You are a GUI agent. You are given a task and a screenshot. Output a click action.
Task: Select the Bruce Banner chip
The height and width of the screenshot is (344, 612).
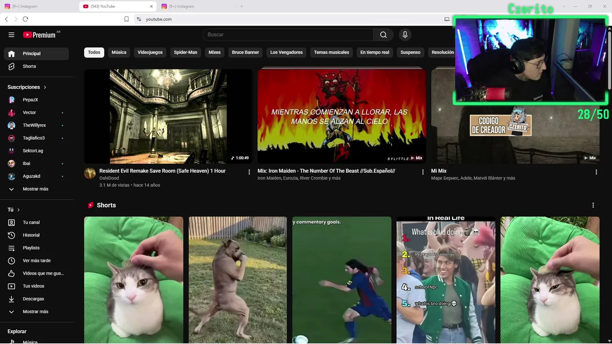[x=245, y=53]
